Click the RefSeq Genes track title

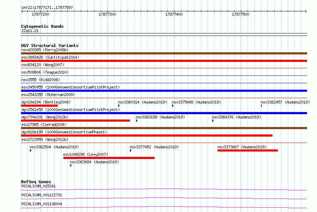tap(36, 182)
